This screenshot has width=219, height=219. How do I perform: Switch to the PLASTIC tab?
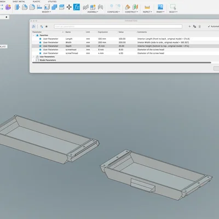point(37,2)
